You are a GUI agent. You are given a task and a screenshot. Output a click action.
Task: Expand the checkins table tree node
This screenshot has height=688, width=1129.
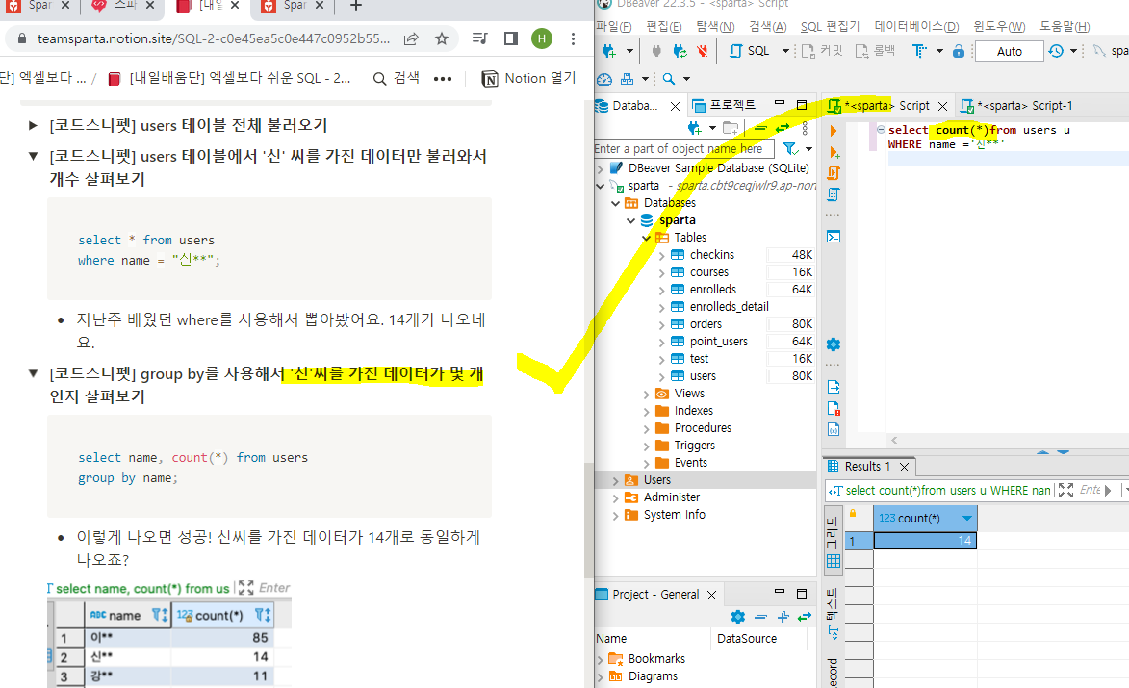click(661, 255)
